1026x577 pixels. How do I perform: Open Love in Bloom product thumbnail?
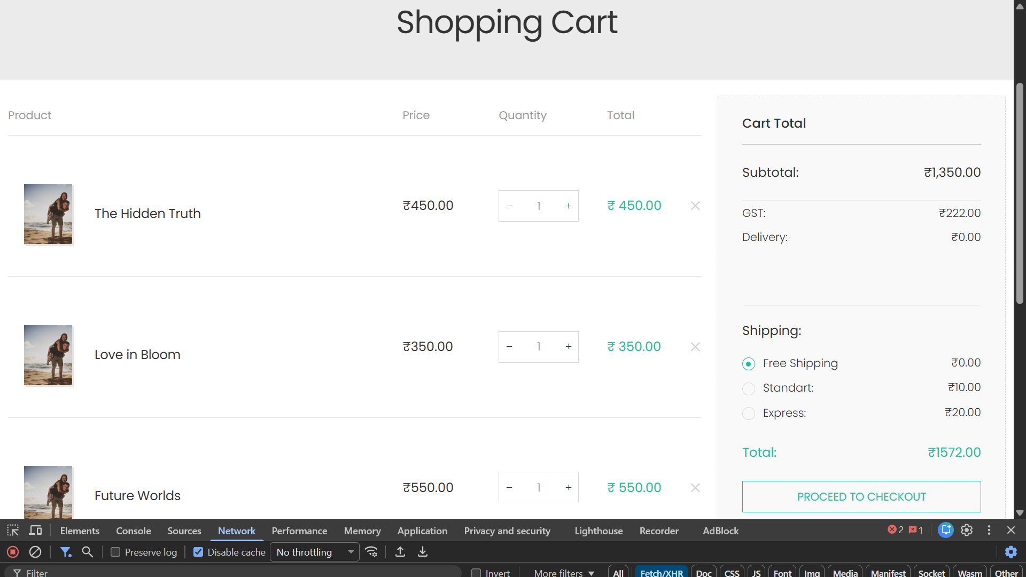coord(48,355)
